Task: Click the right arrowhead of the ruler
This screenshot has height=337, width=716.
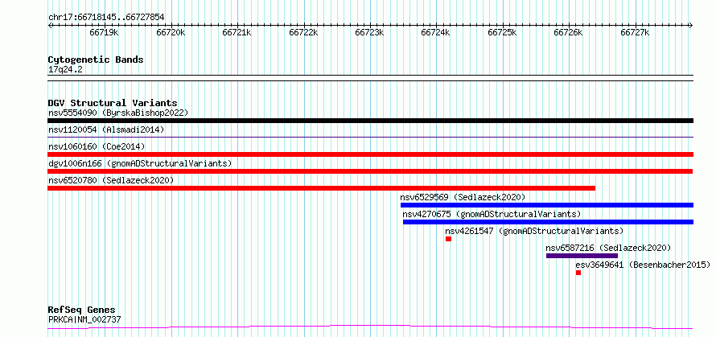Action: point(691,25)
